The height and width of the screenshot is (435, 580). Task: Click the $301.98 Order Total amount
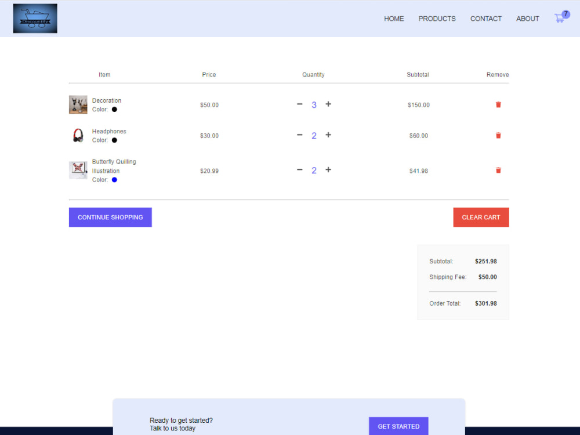pos(485,303)
